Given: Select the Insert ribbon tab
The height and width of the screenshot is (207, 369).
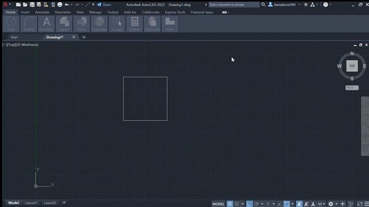Looking at the screenshot, I should click(25, 12).
